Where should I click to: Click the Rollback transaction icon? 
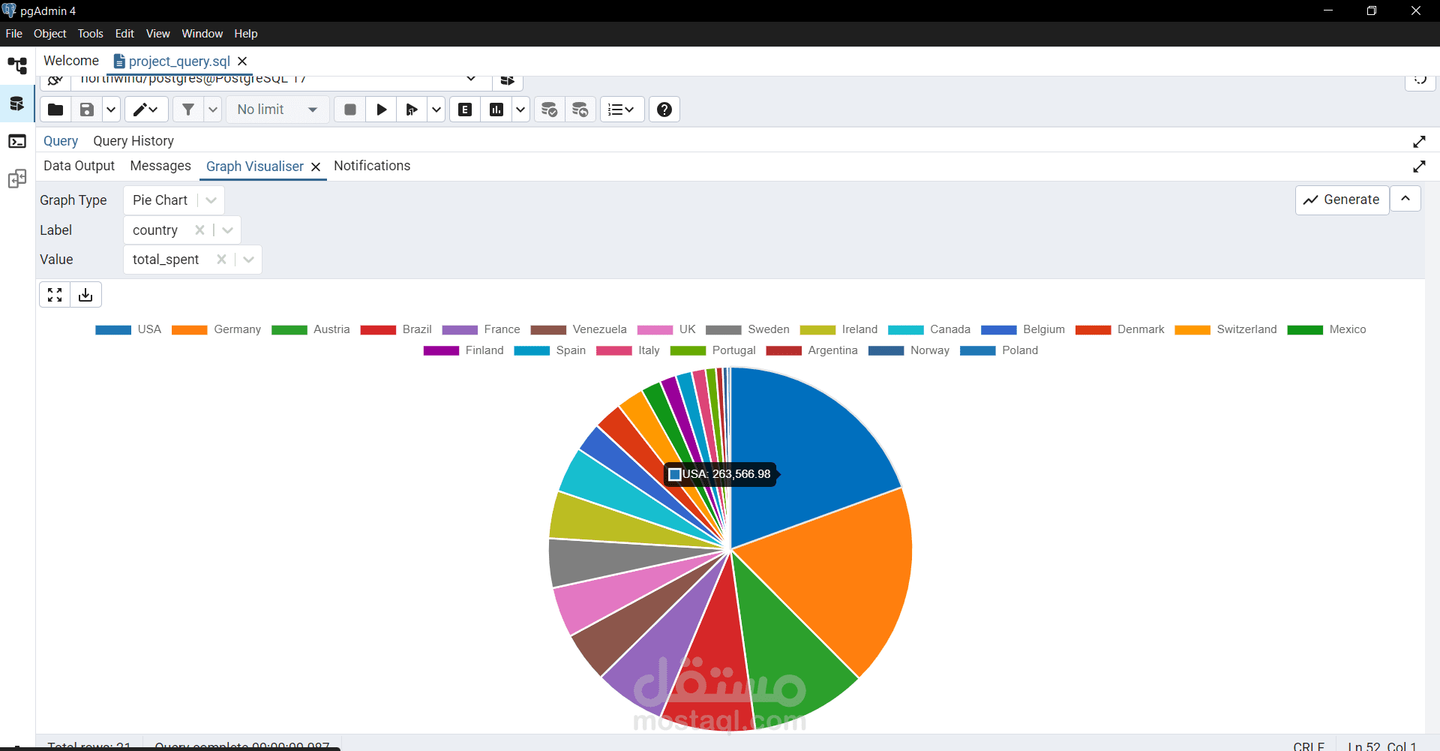pyautogui.click(x=580, y=110)
